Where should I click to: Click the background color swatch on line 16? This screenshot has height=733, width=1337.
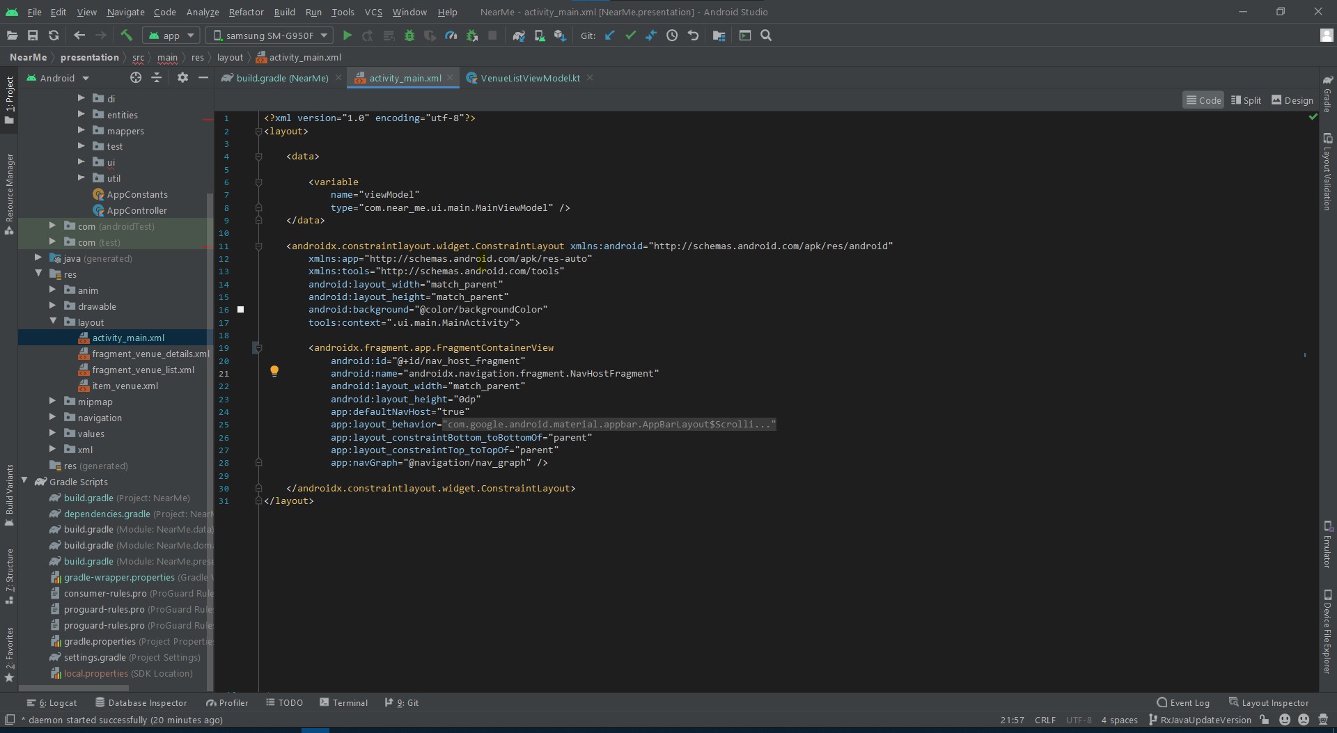(241, 310)
